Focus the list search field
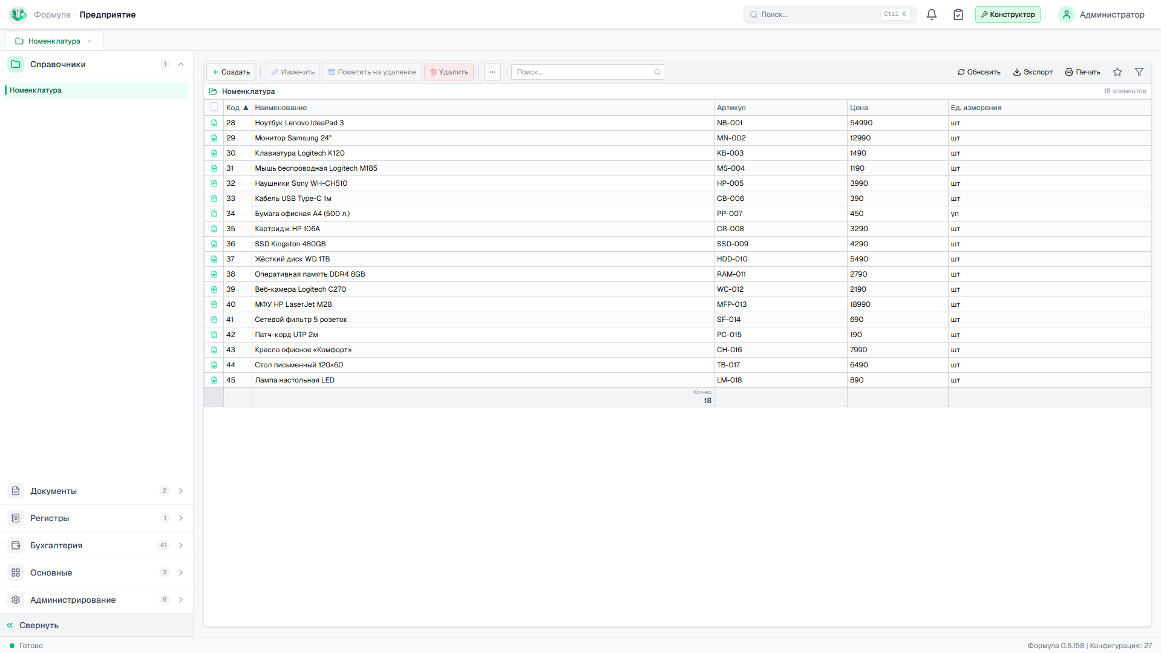The height and width of the screenshot is (653, 1161). (588, 72)
